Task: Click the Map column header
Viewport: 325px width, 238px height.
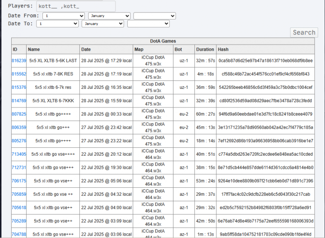Action: (x=153, y=49)
